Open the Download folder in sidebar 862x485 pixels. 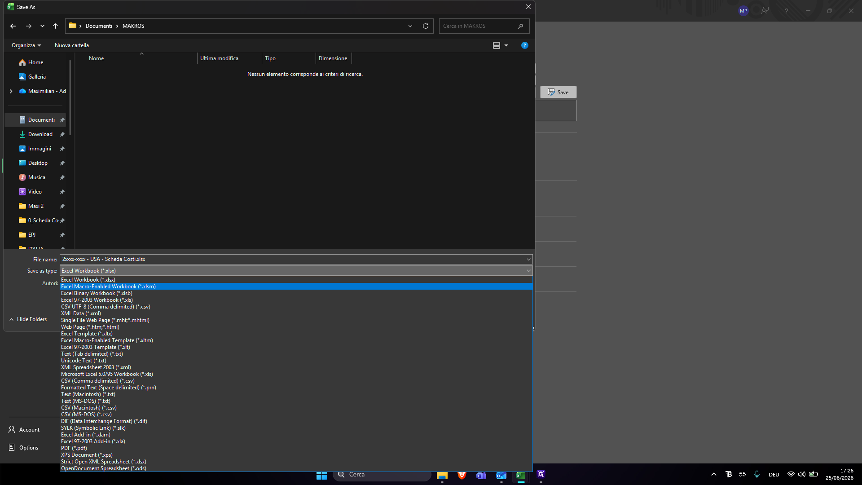click(40, 134)
